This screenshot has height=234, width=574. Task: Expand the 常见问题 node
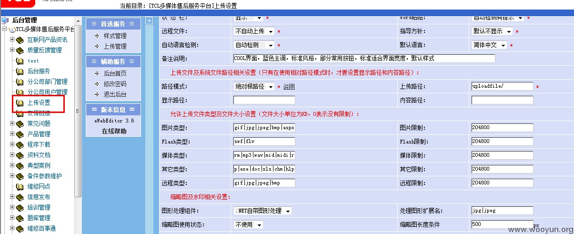12,123
